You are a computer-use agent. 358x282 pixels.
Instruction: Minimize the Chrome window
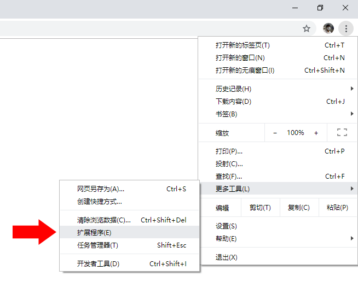click(295, 8)
